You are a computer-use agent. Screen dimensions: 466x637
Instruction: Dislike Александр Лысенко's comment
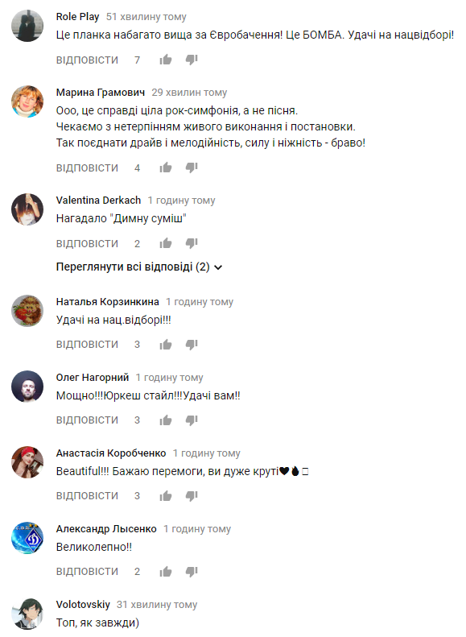click(x=192, y=572)
